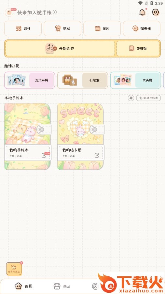The height and width of the screenshot is (294, 165).
Task: Select the 流沙麻将 collage card
Action: coord(30,80)
